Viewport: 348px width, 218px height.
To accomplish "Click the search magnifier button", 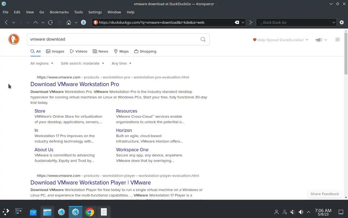I will 203,39.
